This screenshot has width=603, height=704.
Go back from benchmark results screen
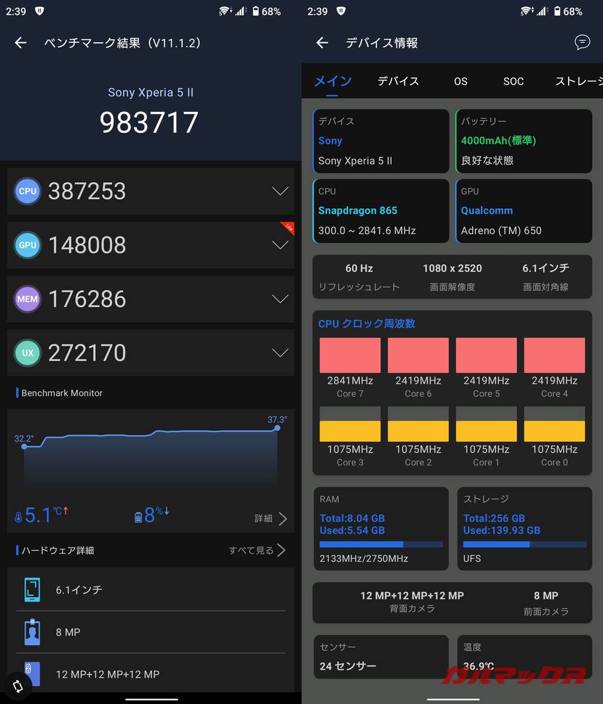[21, 43]
